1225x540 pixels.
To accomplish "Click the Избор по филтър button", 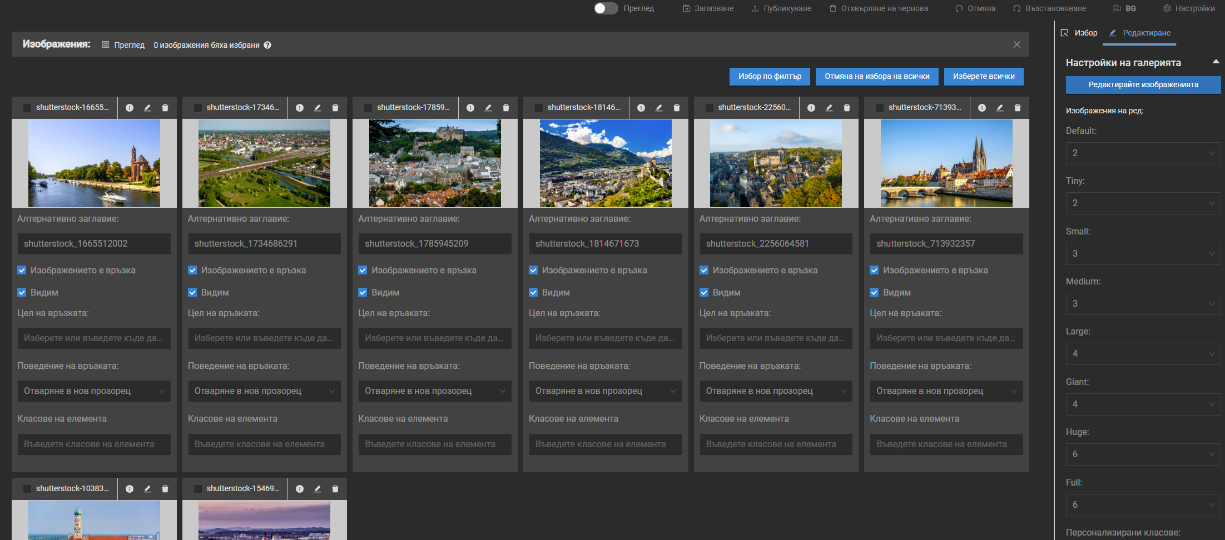I will click(x=770, y=77).
